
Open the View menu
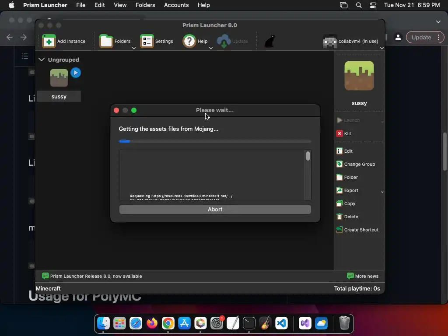120,5
